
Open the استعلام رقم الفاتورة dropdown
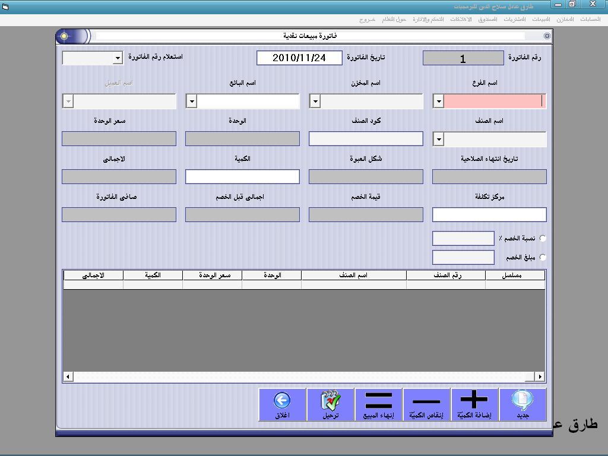coord(118,59)
